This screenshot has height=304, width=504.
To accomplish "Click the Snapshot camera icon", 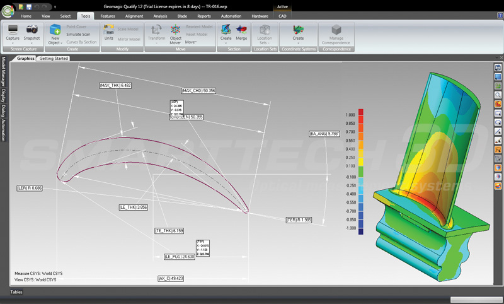I will click(x=32, y=30).
